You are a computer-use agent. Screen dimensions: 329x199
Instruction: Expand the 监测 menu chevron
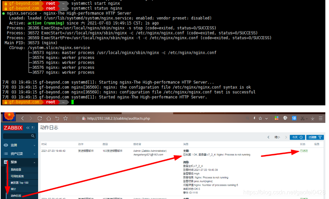pyautogui.click(x=34, y=145)
